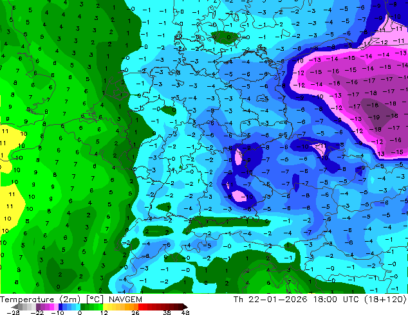The image size is (408, 315).
Task: Click the 26 label on the color legend
Action: pos(135,312)
